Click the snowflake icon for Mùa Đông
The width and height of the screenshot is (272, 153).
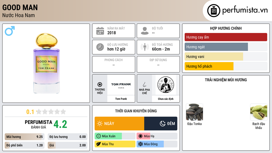(140, 144)
